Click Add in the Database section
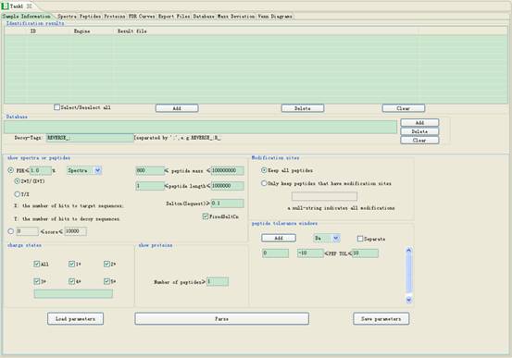This screenshot has height=358, width=512. pyautogui.click(x=419, y=122)
